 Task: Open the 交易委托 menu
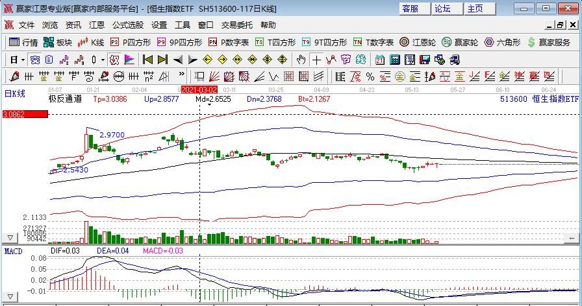237,25
